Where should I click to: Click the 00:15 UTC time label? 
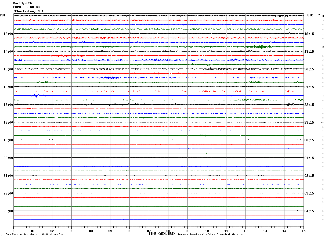point(309,140)
